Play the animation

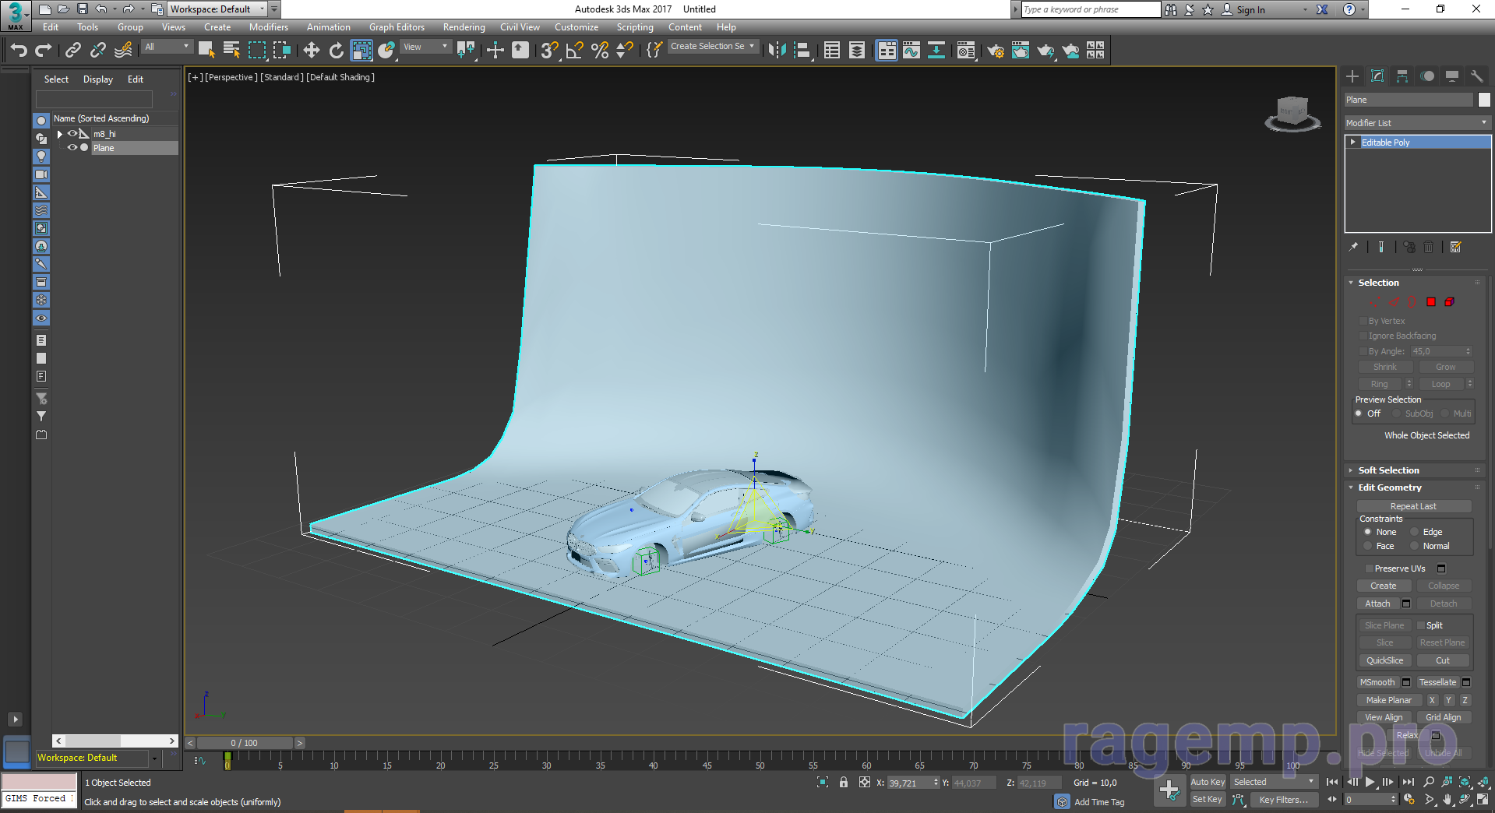tap(1370, 782)
